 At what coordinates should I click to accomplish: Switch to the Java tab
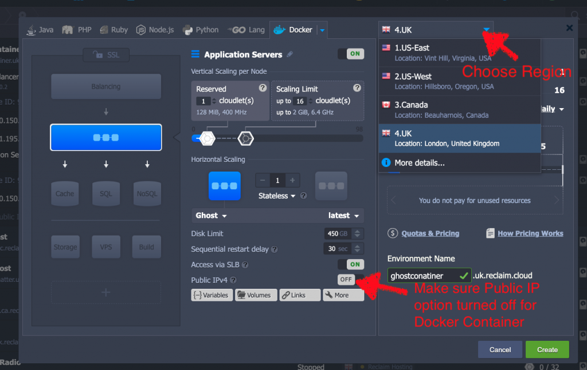tap(40, 30)
